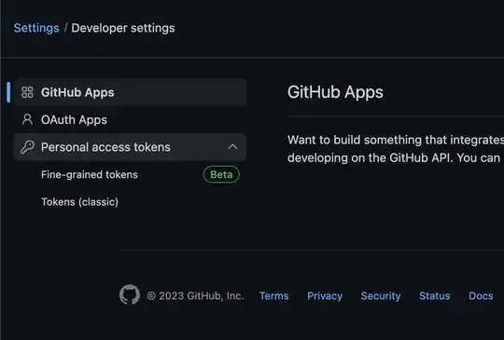Click the GitHub Octocat logo in footer
Image resolution: width=504 pixels, height=340 pixels.
coord(130,294)
